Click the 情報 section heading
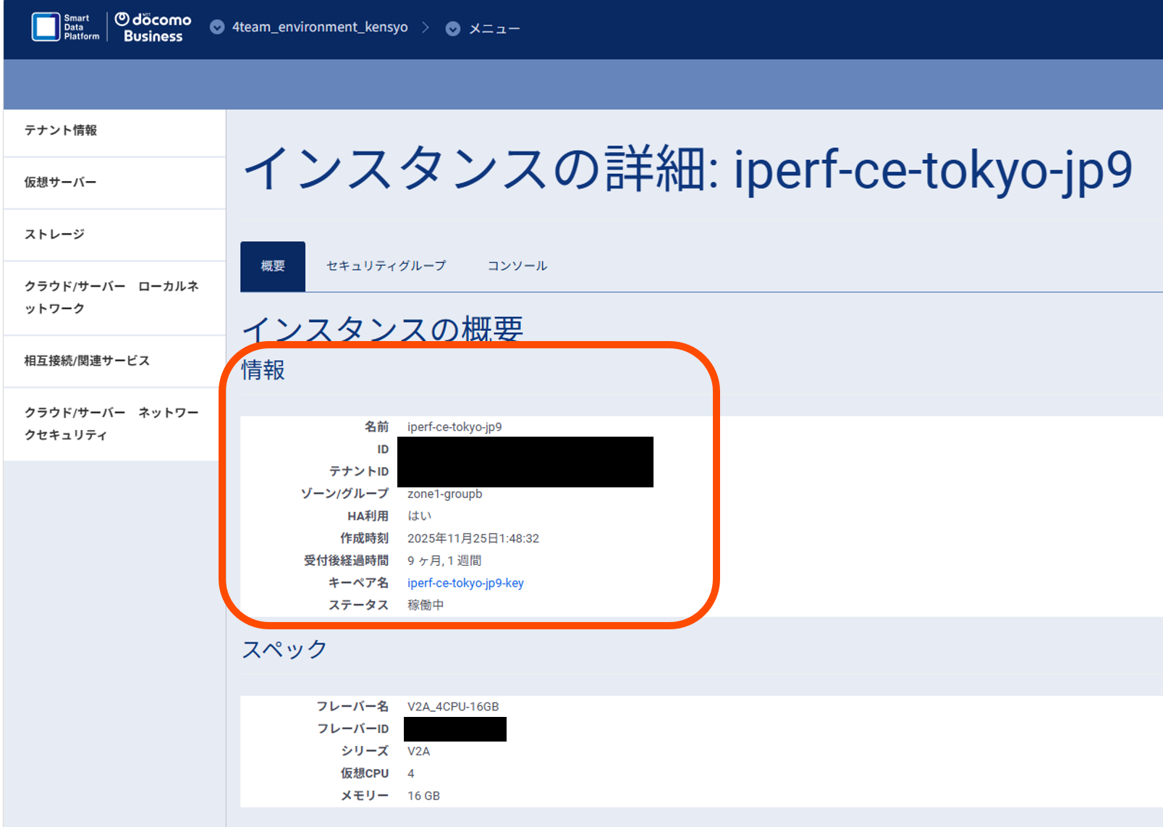Image resolution: width=1163 pixels, height=827 pixels. (x=263, y=370)
